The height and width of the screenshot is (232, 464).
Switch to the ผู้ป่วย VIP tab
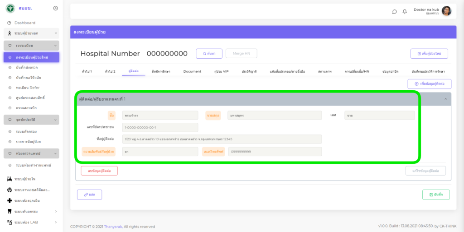pyautogui.click(x=222, y=71)
